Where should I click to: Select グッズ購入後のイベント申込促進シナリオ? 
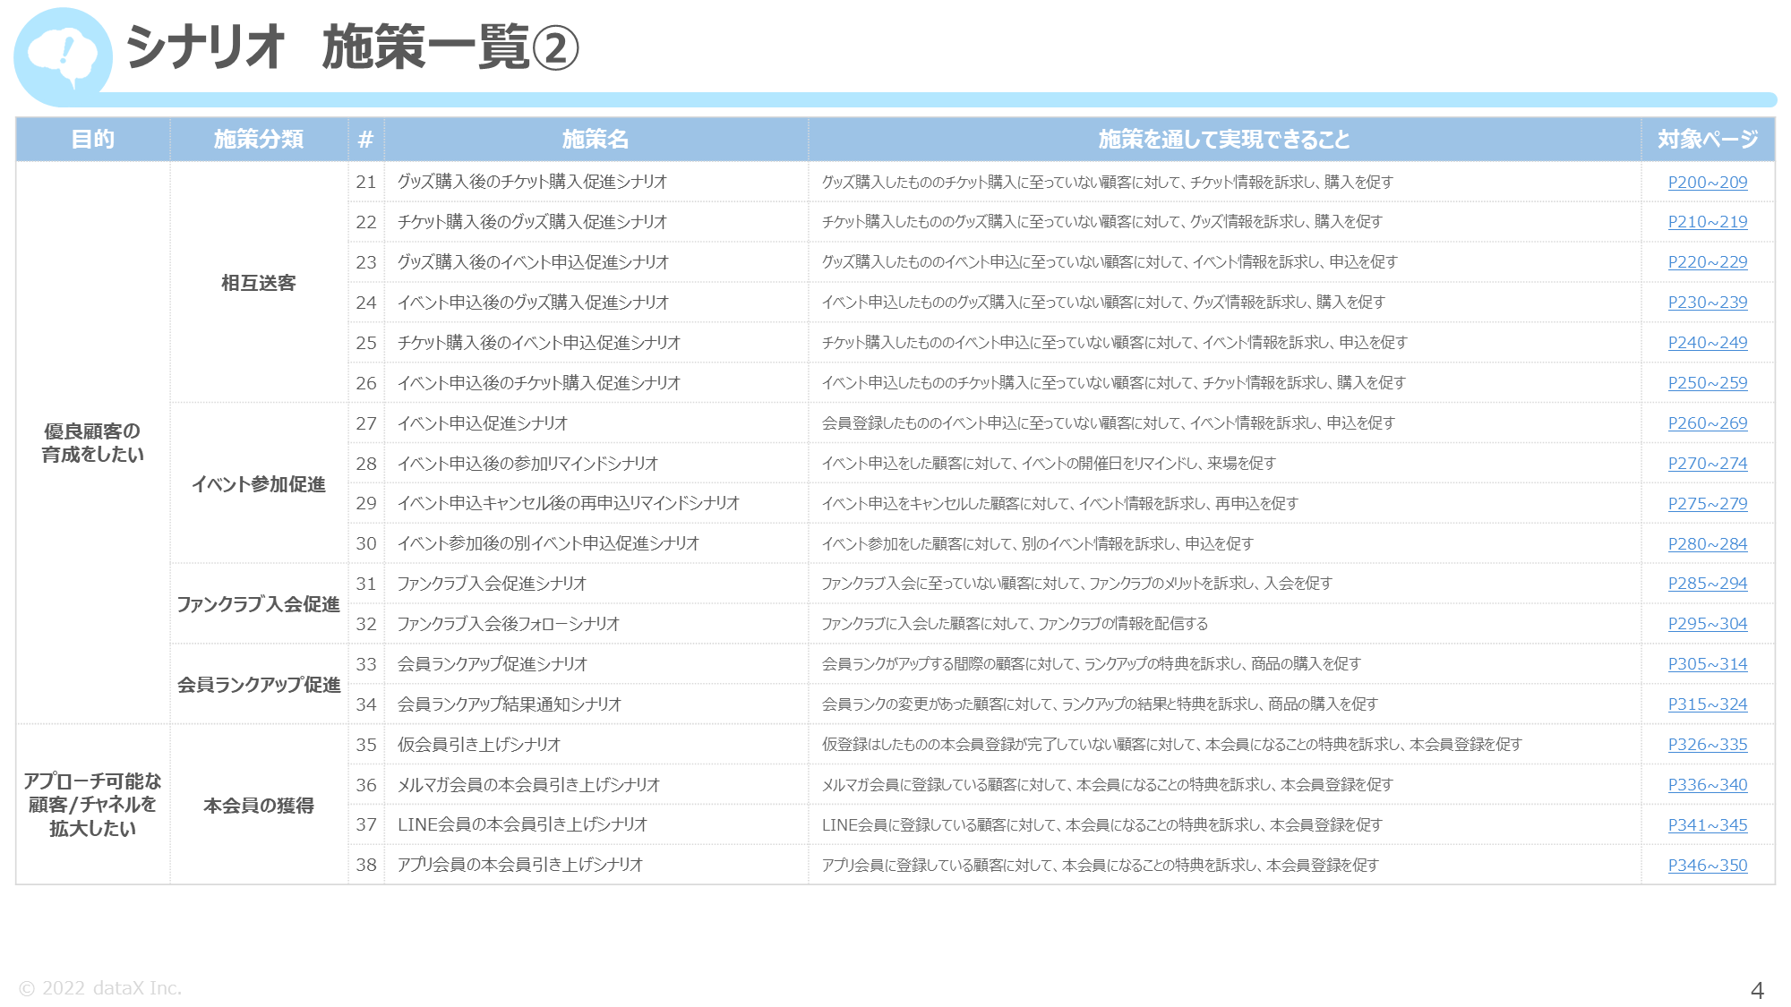pyautogui.click(x=534, y=262)
